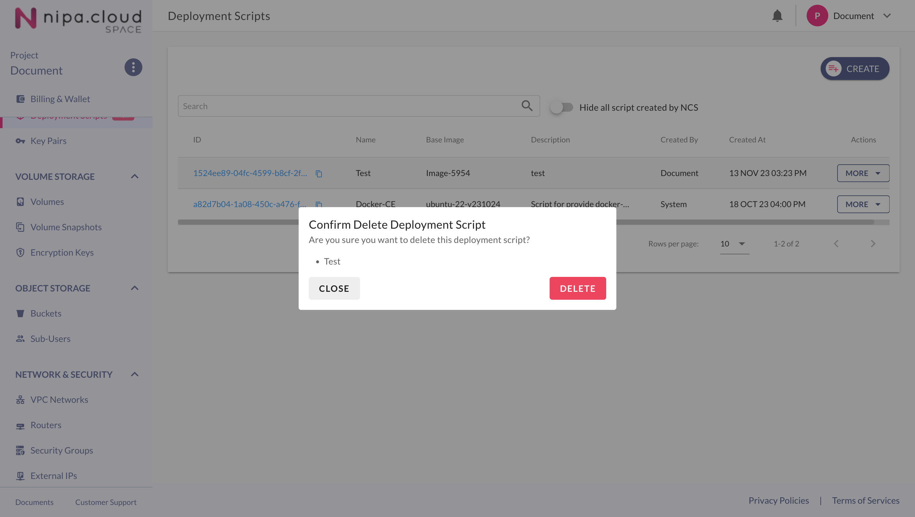Click the Key Pairs key icon
Viewport: 915px width, 517px height.
pos(20,141)
